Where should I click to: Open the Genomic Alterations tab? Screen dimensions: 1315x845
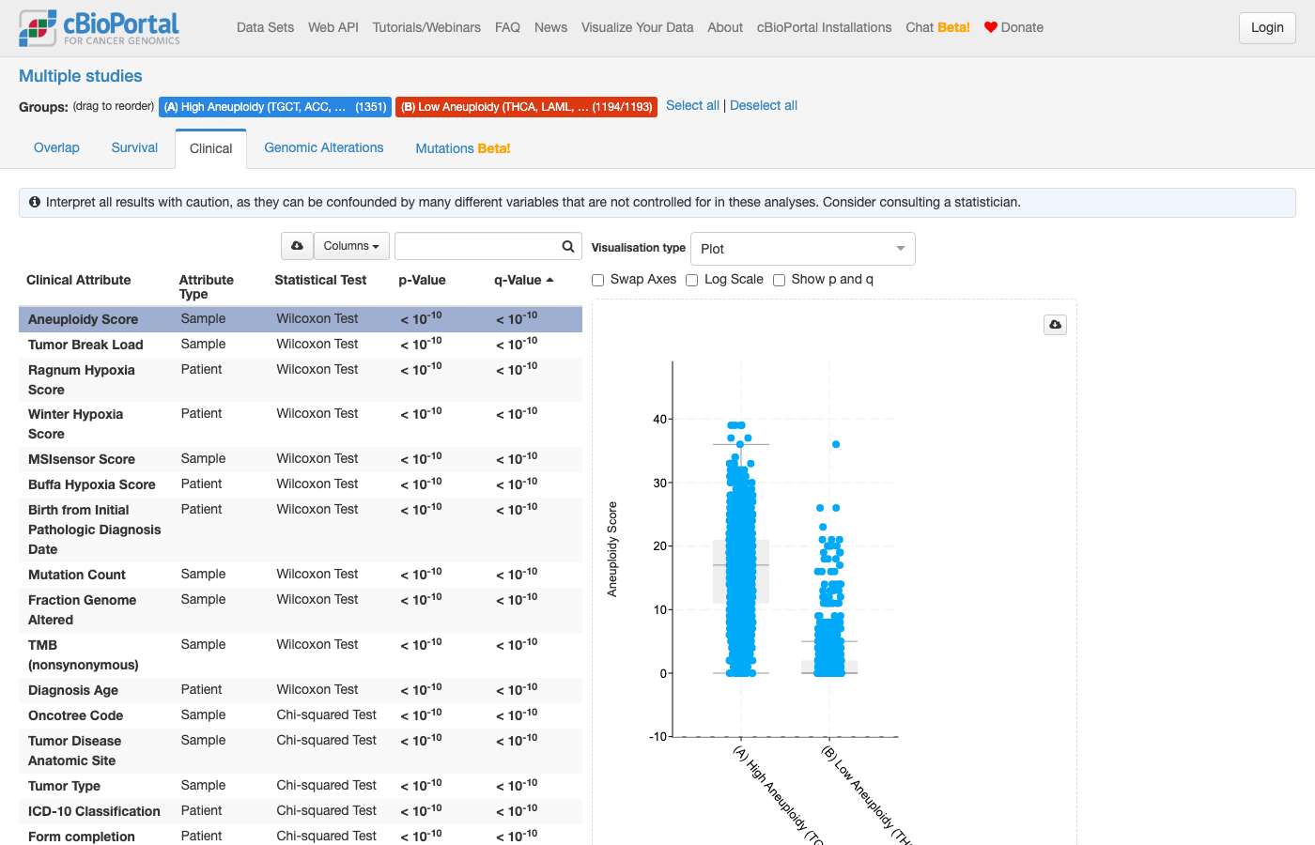pos(324,147)
